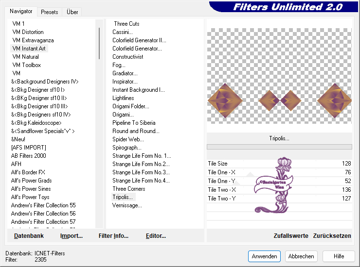
Task: Select &<Background Designers IV> category
Action: [45, 82]
